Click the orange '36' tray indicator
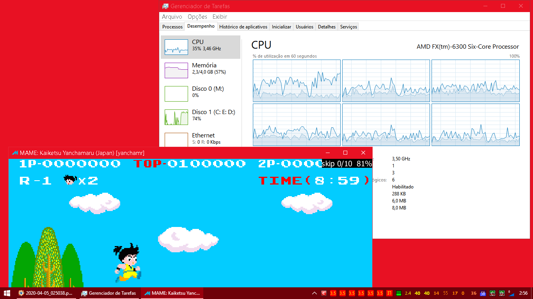Viewport: 533px width, 299px height. coord(474,293)
